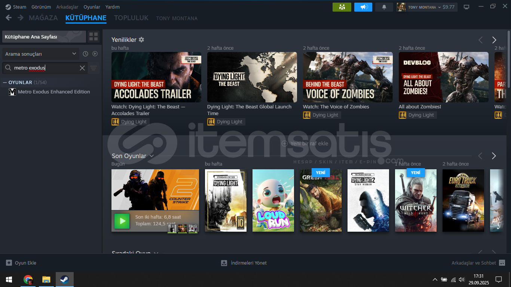
Task: Open the Global Launch Time news thumbnail
Action: click(252, 77)
